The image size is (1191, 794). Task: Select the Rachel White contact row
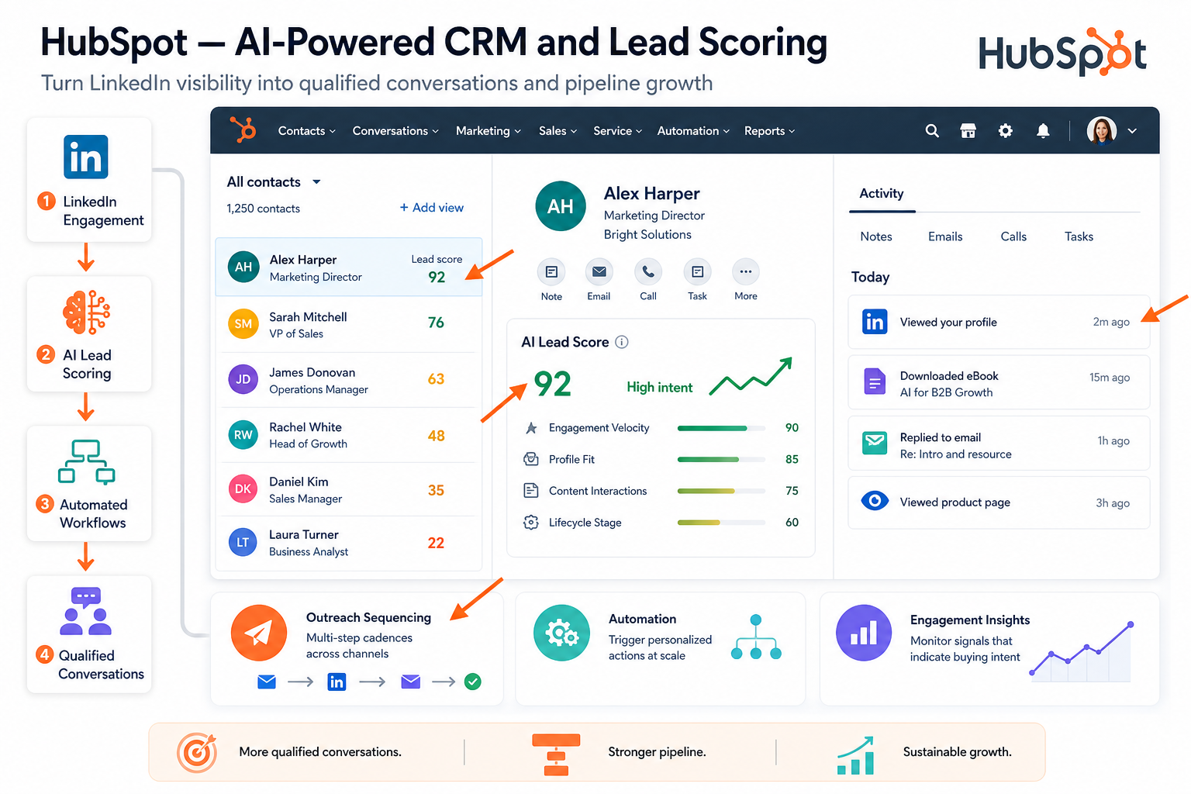coord(349,435)
